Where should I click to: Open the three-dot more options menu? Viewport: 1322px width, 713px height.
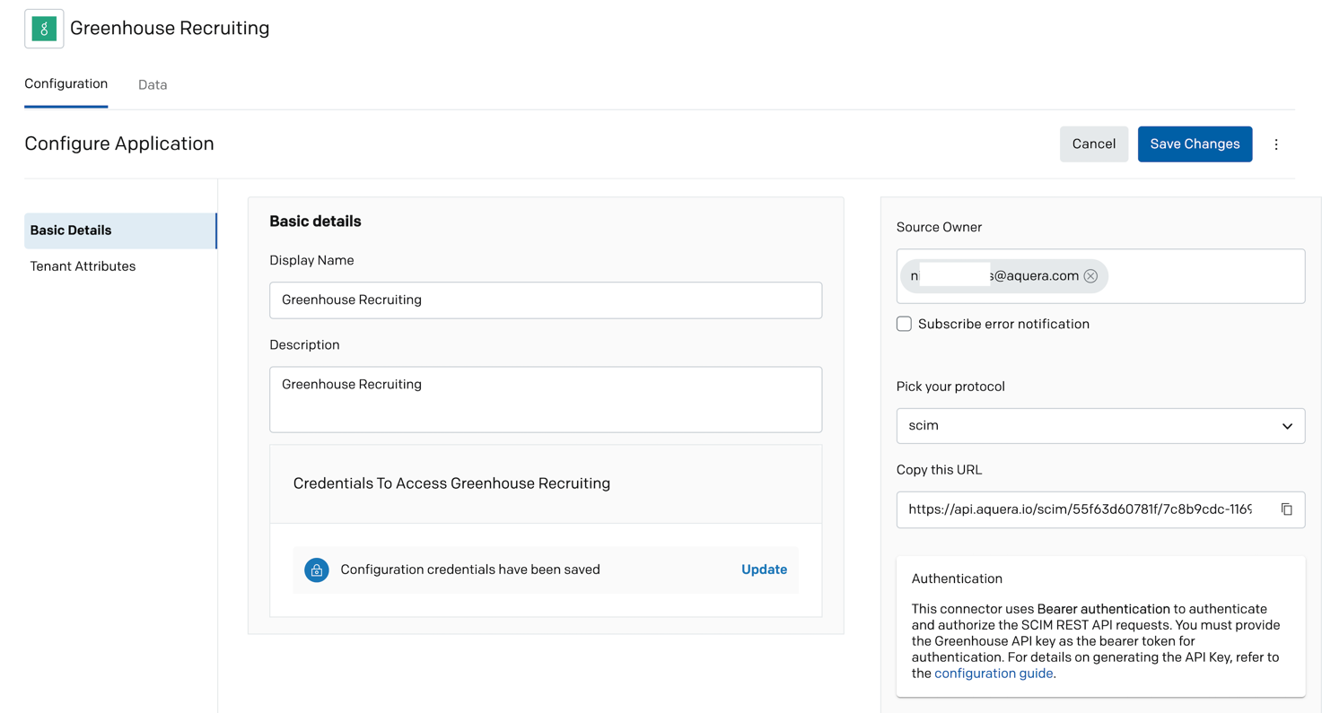1276,144
